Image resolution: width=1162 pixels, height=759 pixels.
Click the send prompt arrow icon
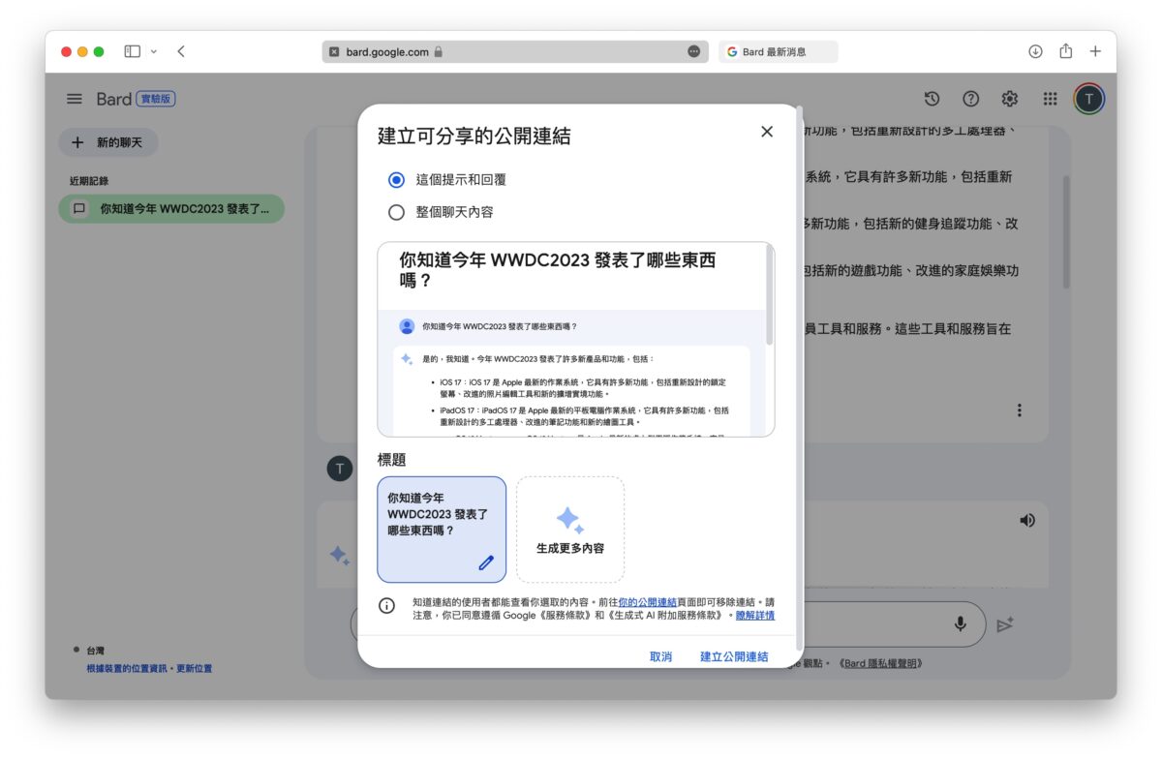click(x=1004, y=624)
